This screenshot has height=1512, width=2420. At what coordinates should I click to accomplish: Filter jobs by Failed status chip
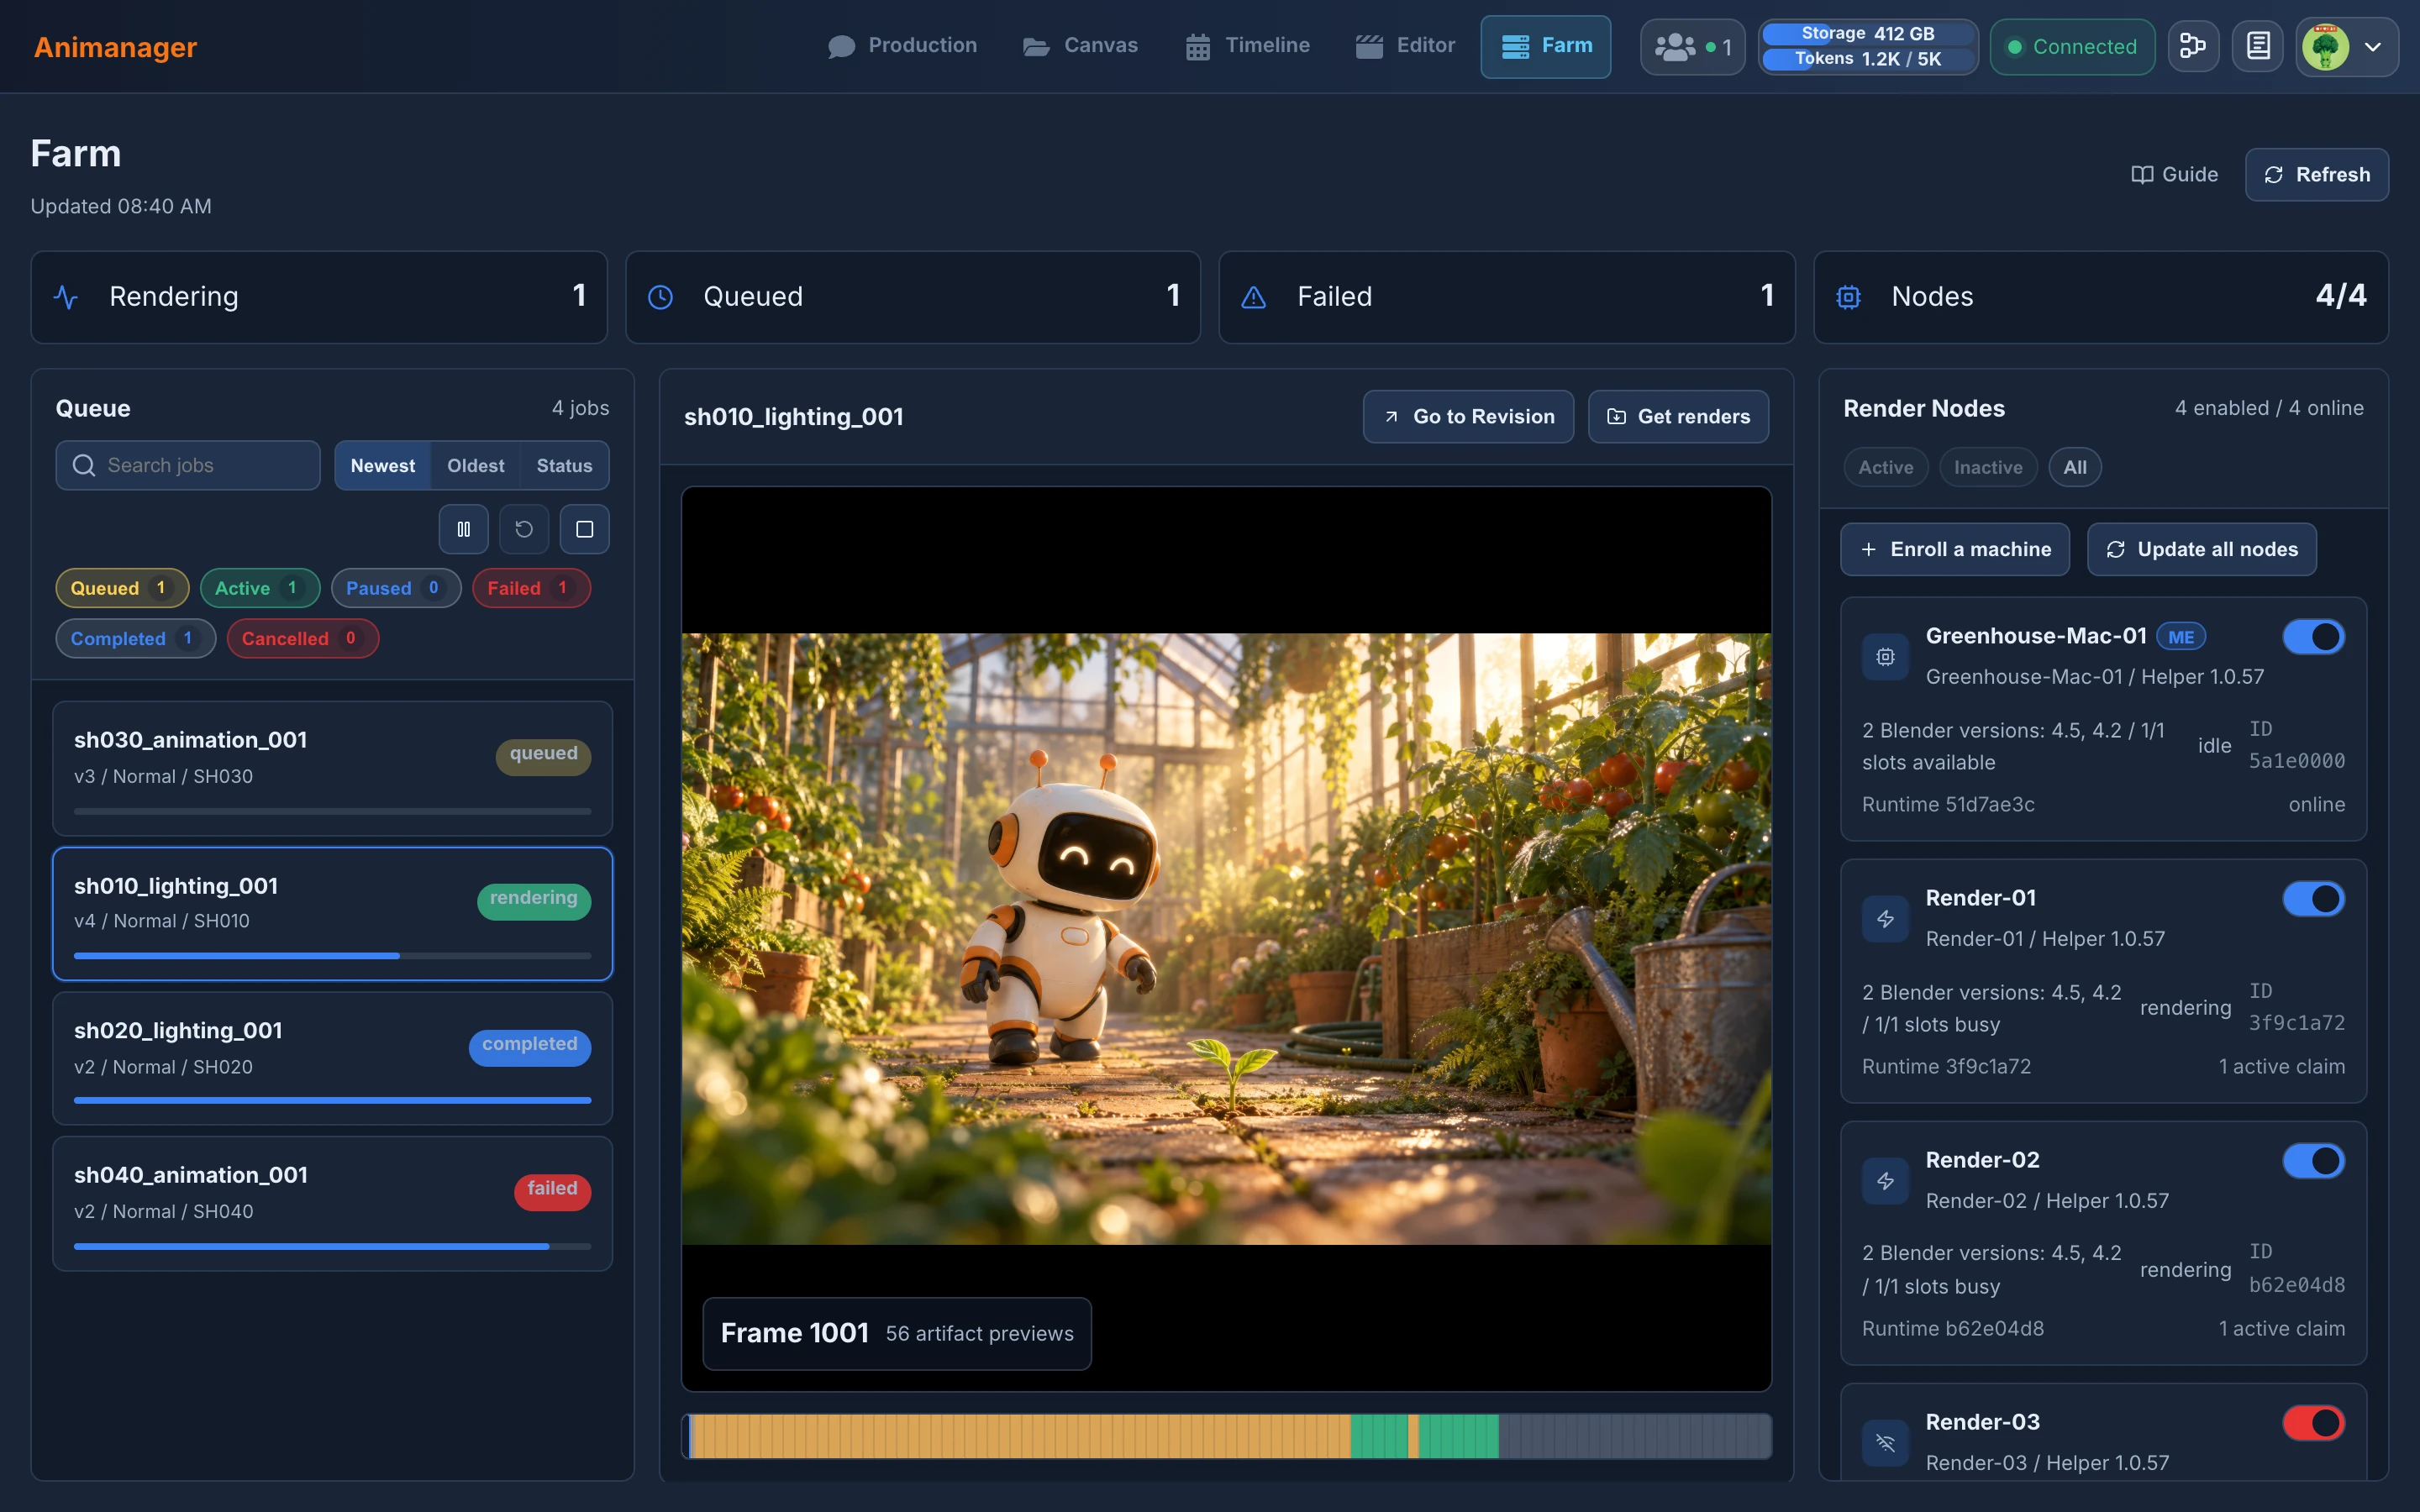[531, 588]
